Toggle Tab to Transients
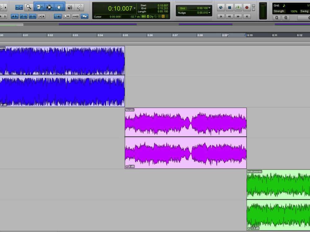310x232 pixels. pyautogui.click(x=15, y=16)
